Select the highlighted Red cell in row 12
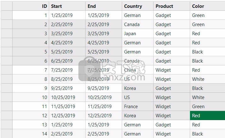 207,115
